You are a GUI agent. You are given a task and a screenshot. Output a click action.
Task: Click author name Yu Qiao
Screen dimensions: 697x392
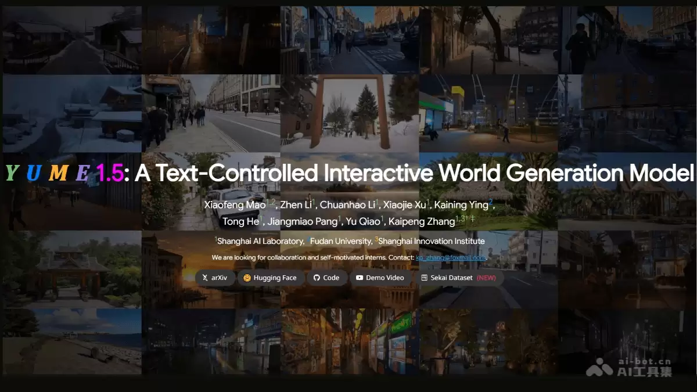(364, 221)
